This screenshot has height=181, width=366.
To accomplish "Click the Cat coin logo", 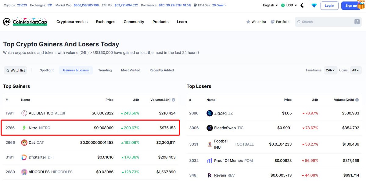I will pos(24,143).
